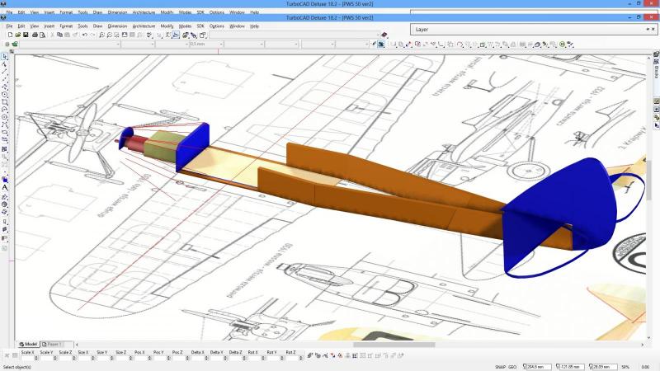The width and height of the screenshot is (660, 371).
Task: Switch to the Model tab
Action: tap(29, 344)
